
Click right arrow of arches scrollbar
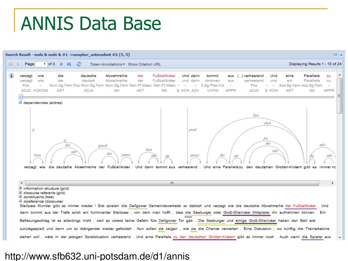[x=332, y=183]
